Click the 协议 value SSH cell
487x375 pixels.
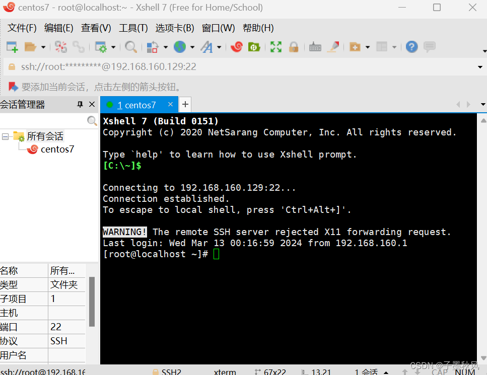tap(67, 341)
